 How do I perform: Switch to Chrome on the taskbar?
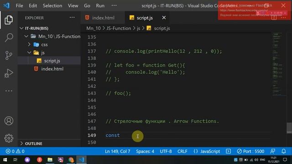pyautogui.click(x=71, y=160)
